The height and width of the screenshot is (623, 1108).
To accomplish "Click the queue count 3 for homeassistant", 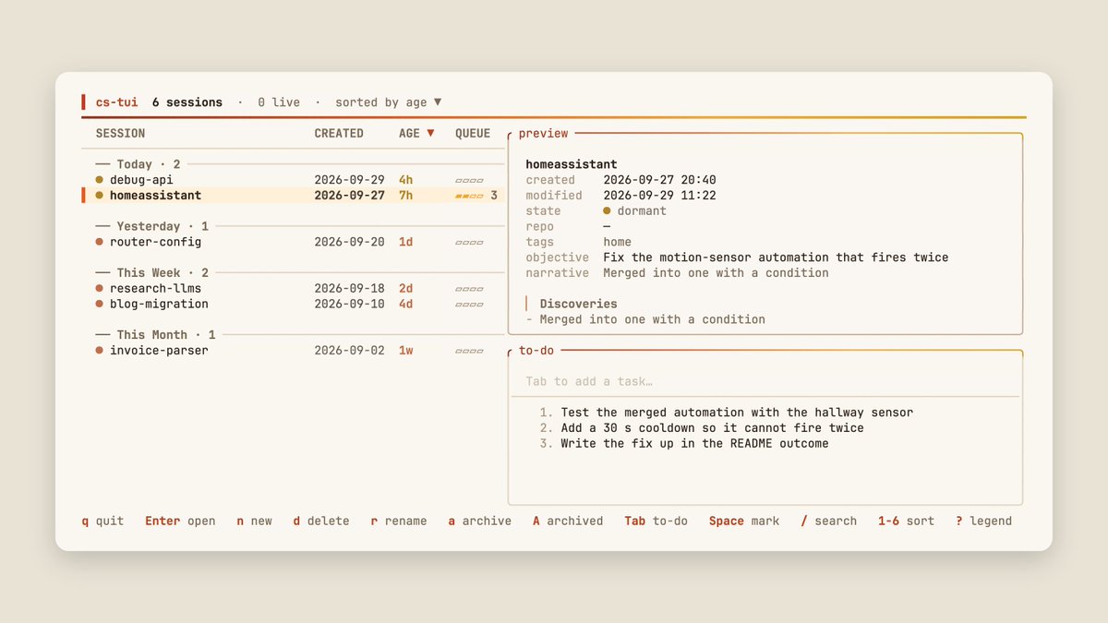I will click(x=494, y=196).
